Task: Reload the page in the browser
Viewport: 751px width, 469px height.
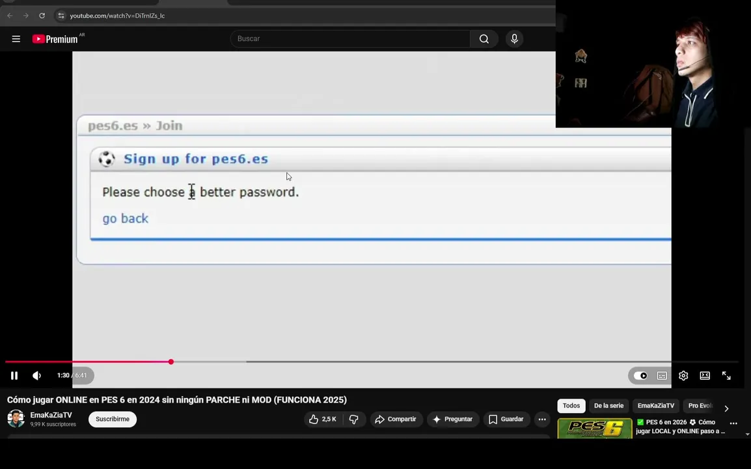Action: 42,16
